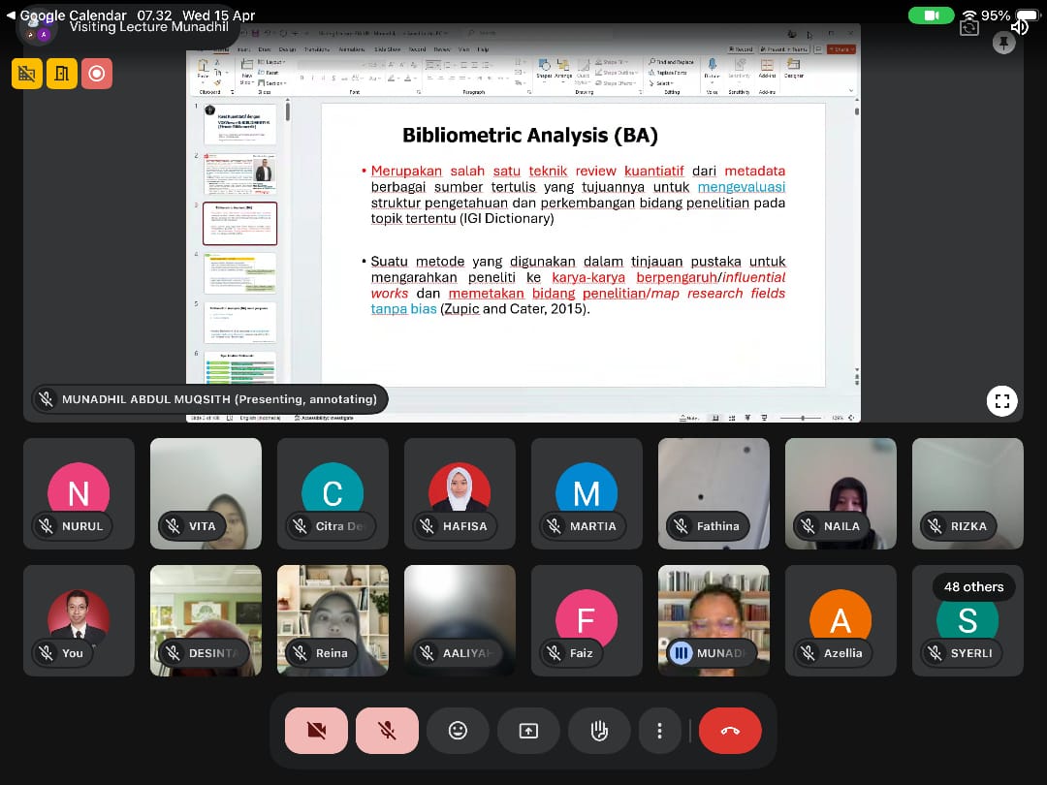Unmute your microphone
1047x785 pixels.
(x=387, y=731)
